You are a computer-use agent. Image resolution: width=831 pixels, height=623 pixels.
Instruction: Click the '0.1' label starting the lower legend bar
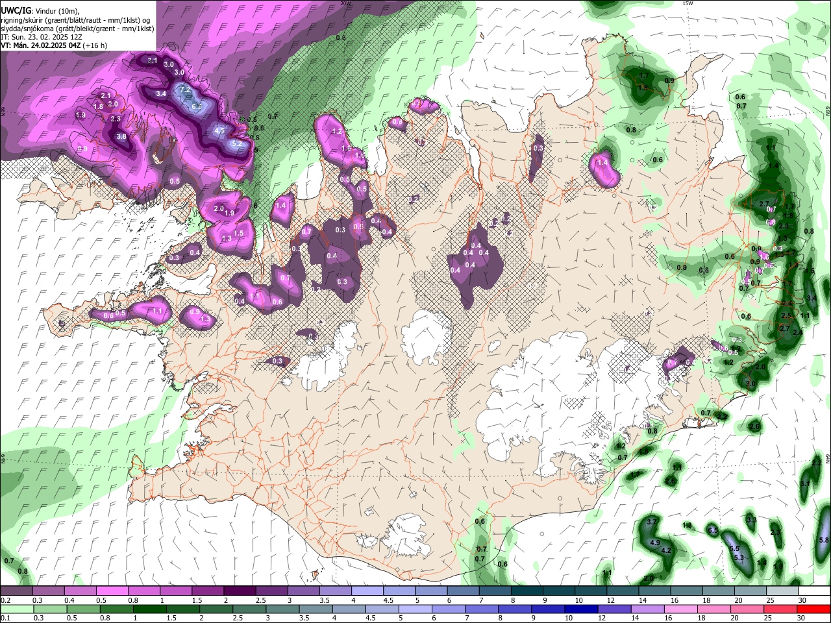tap(5, 618)
